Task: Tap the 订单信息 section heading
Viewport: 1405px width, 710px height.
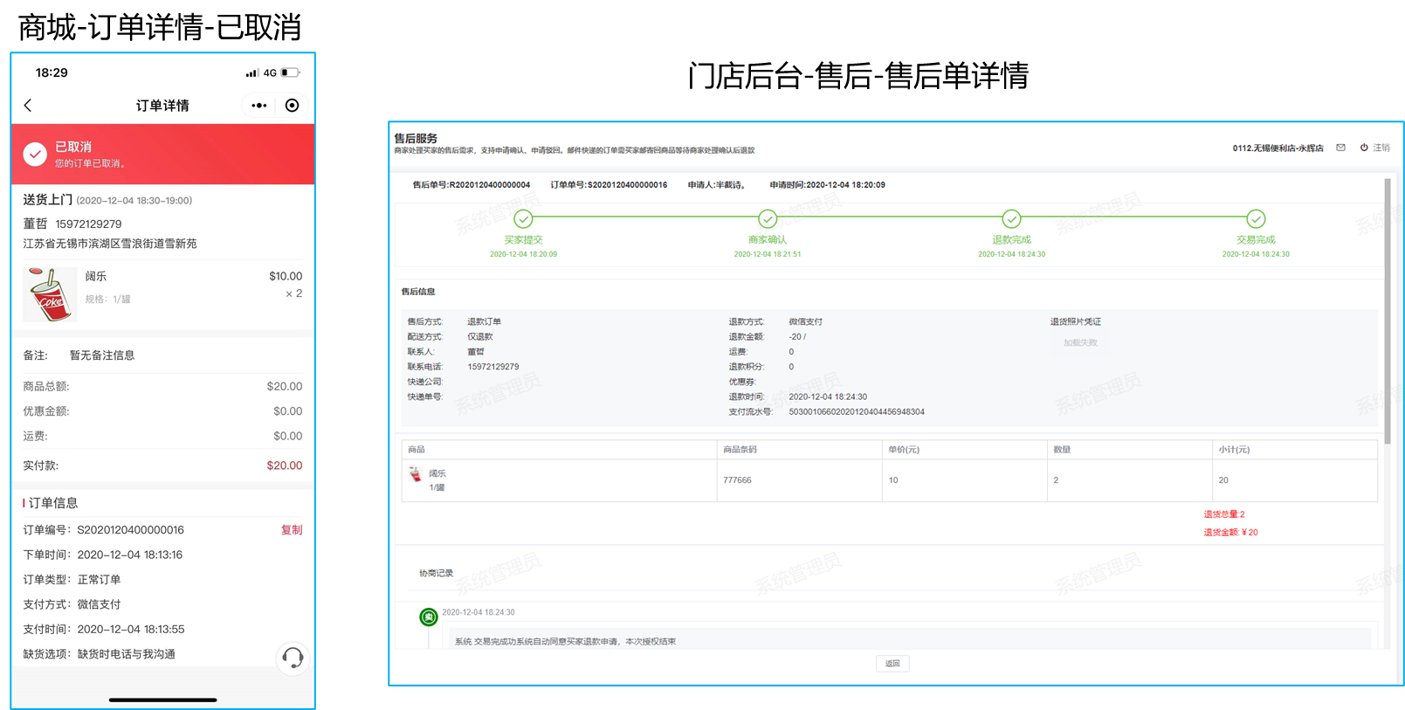Action: click(53, 503)
